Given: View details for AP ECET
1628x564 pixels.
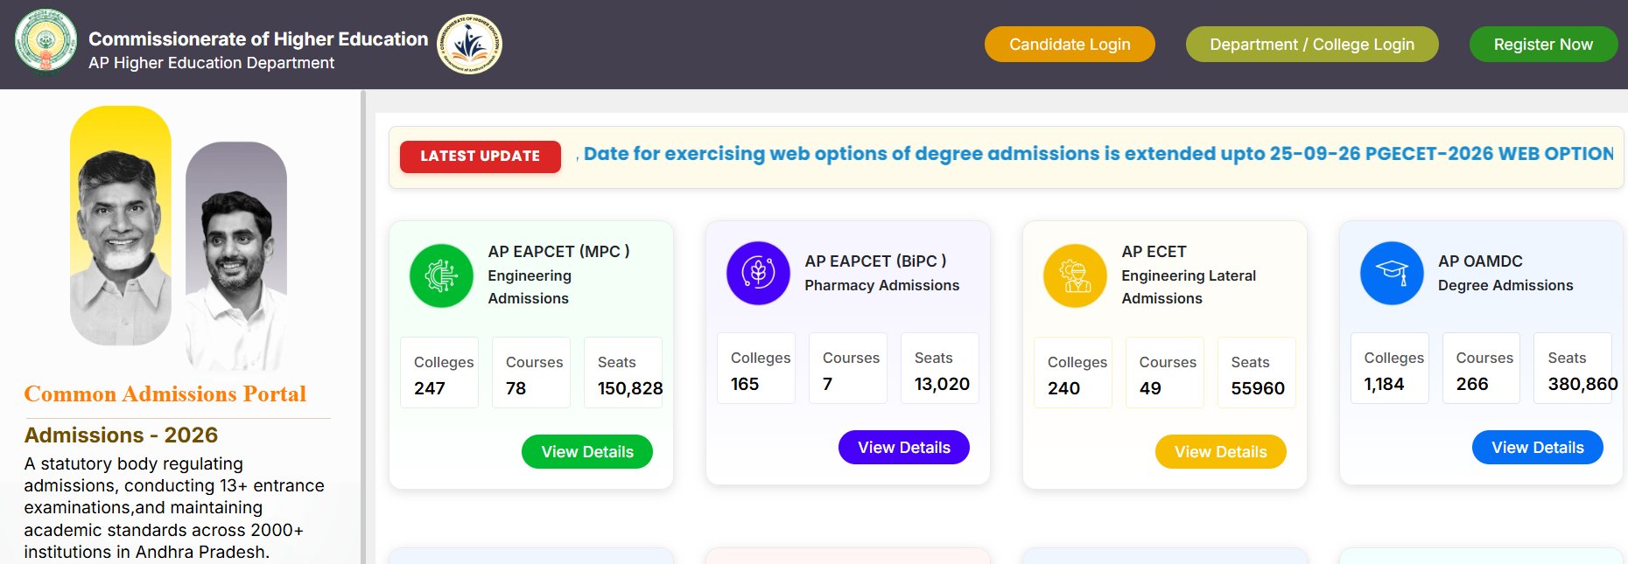Looking at the screenshot, I should pos(1221,452).
